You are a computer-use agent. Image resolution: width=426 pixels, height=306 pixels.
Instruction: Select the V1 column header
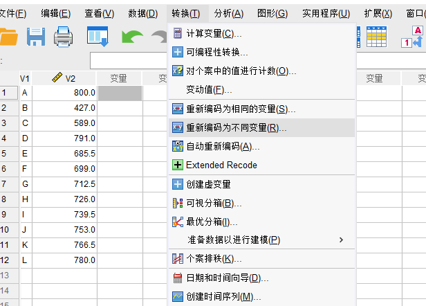point(26,79)
